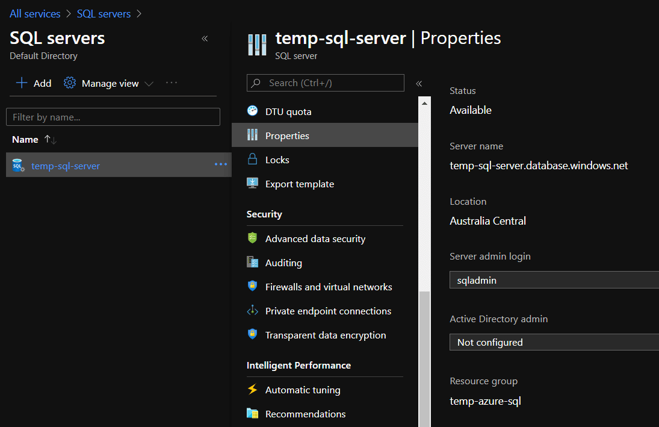Click the Manage view button
The height and width of the screenshot is (427, 659).
click(x=108, y=83)
